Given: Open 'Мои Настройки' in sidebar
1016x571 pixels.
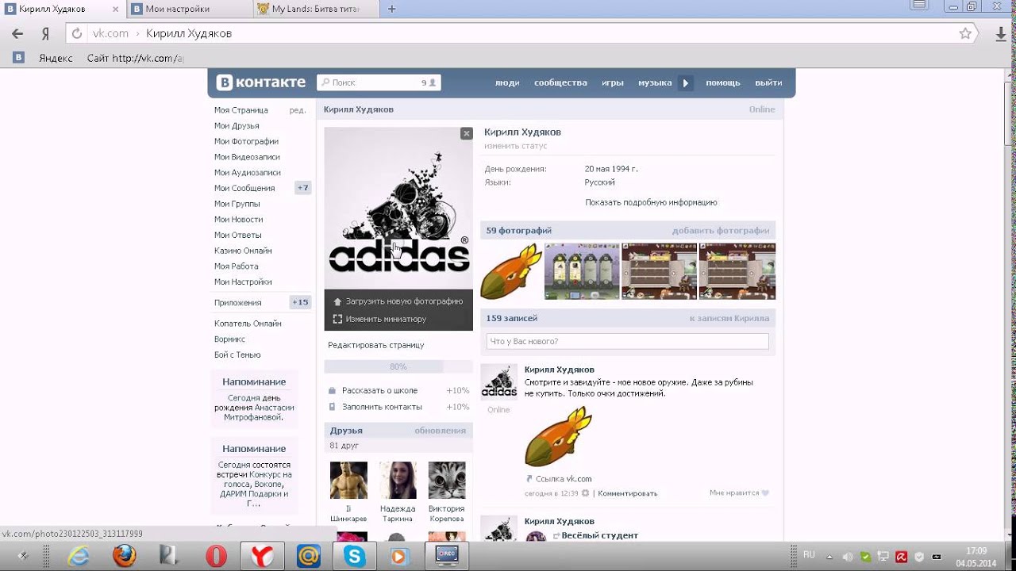Looking at the screenshot, I should [243, 282].
